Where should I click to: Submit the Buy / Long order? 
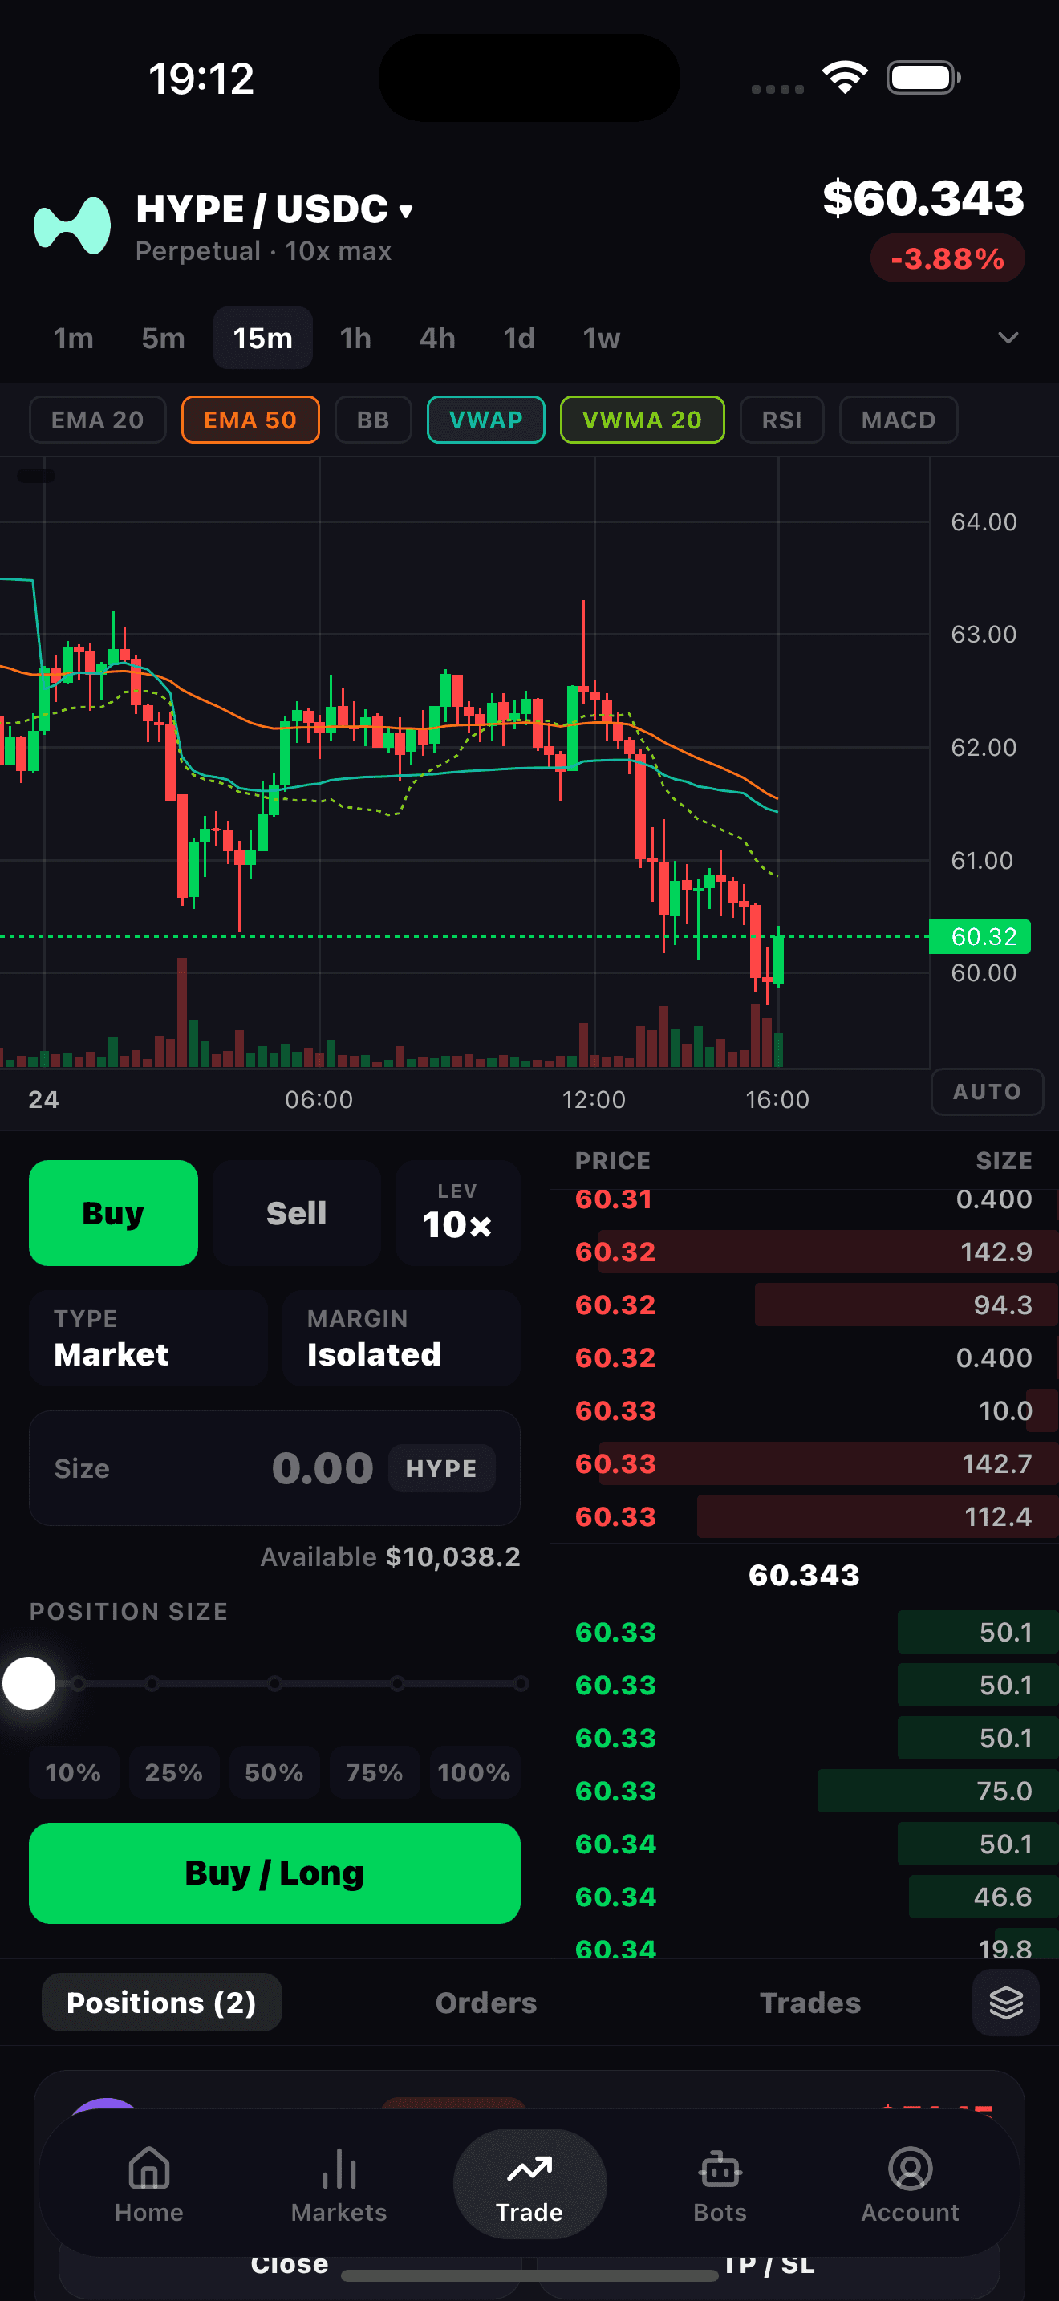(274, 1873)
